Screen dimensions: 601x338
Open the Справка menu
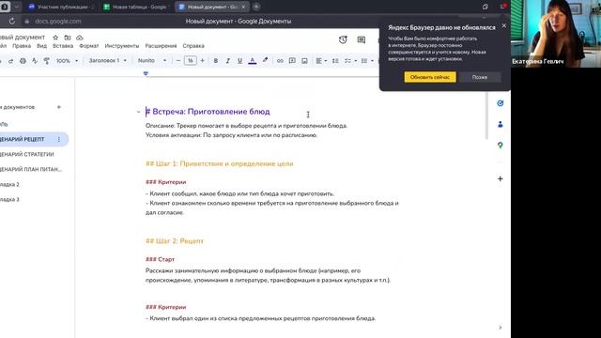point(193,46)
